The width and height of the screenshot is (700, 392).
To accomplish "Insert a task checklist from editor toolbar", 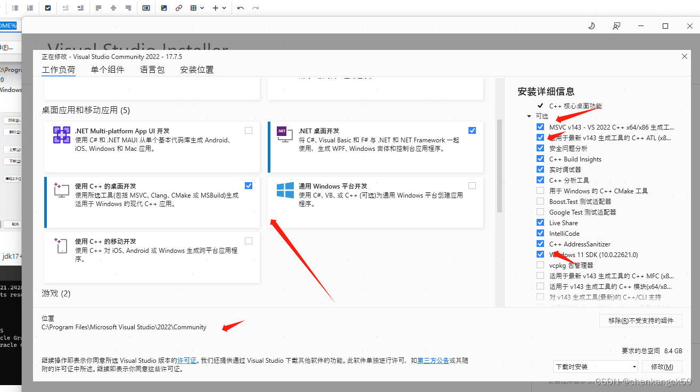I will 48,8.
